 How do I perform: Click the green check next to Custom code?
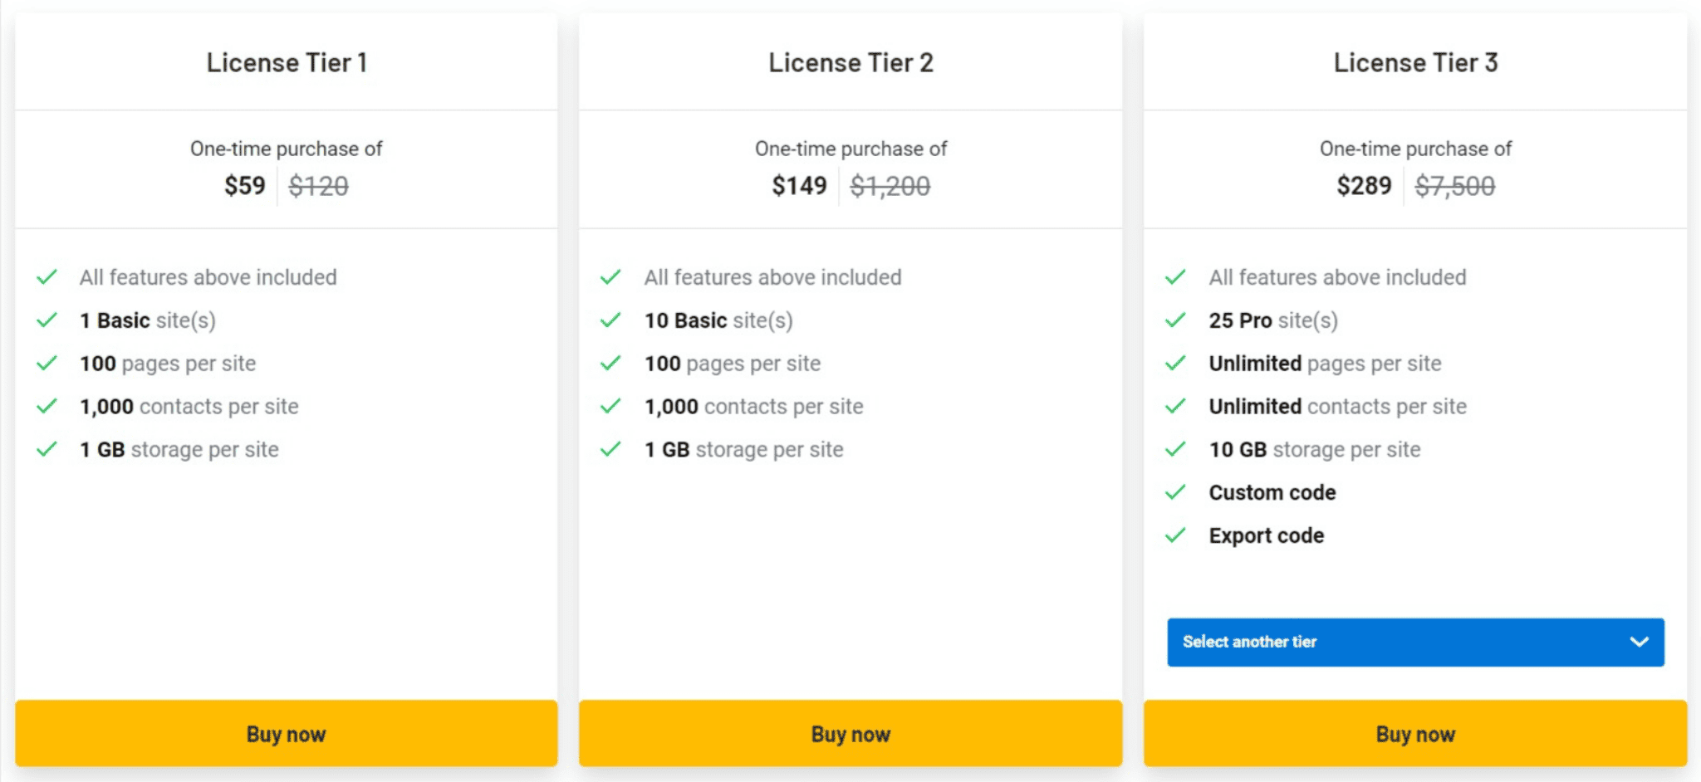coord(1175,492)
